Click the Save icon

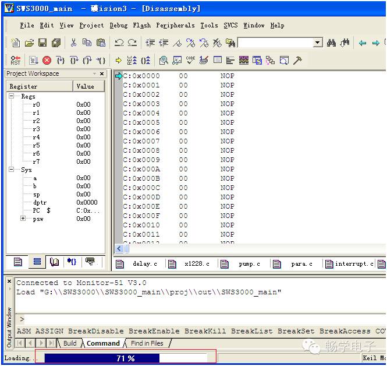[x=42, y=43]
